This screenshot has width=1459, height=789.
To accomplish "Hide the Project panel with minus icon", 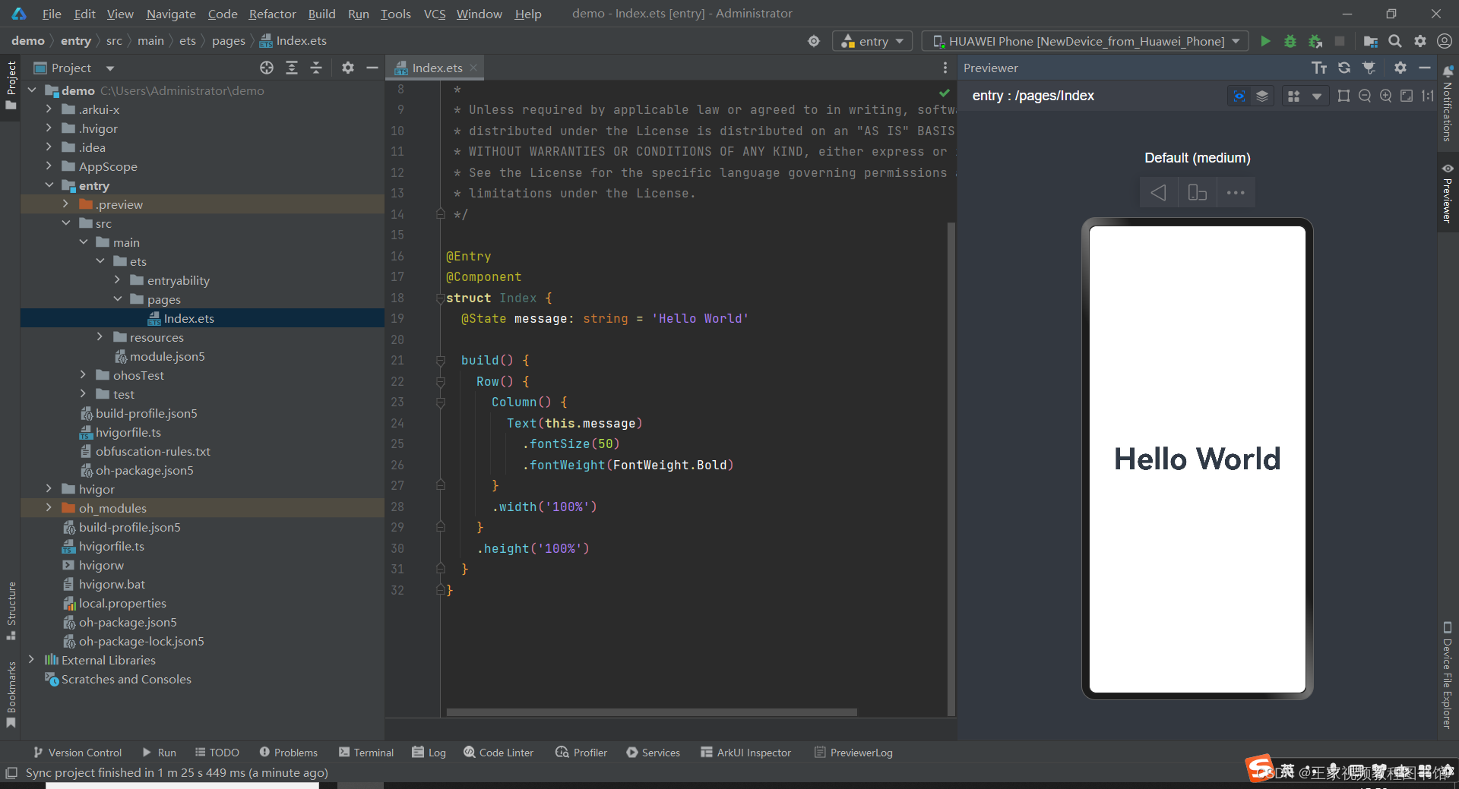I will point(372,68).
